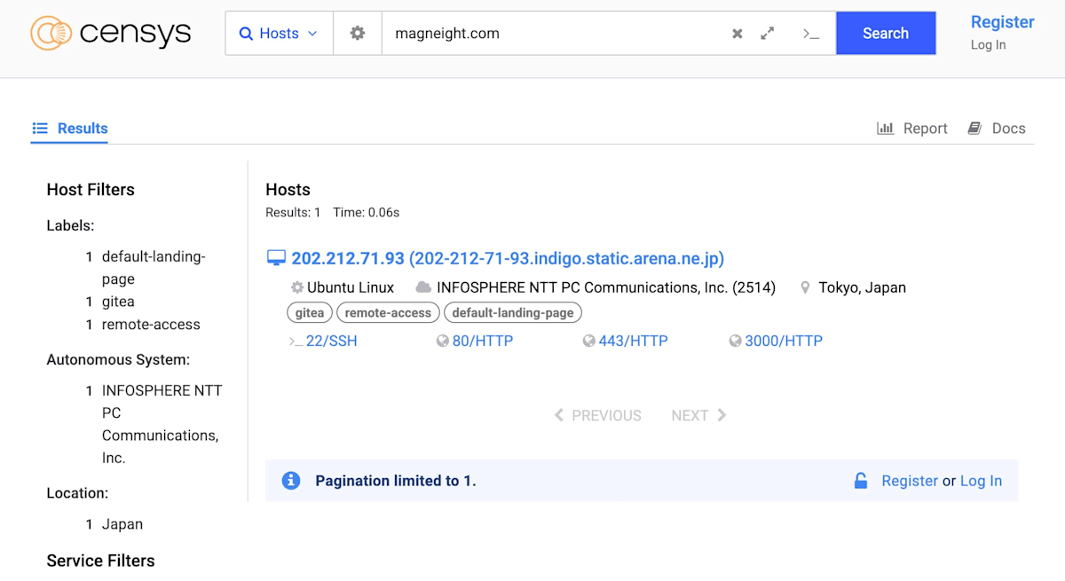This screenshot has width=1065, height=581.
Task: Open the 22/SSH service
Action: click(x=331, y=341)
